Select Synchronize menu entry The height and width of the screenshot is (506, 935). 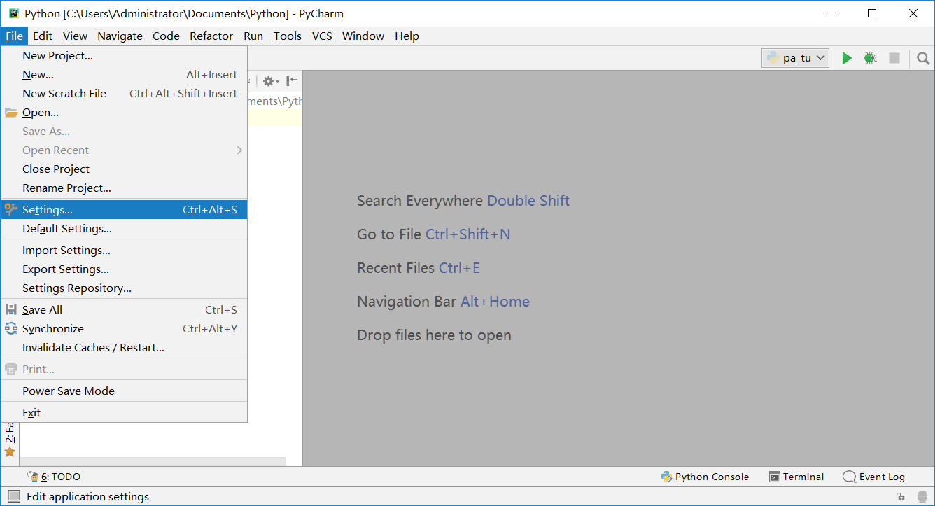pos(124,329)
